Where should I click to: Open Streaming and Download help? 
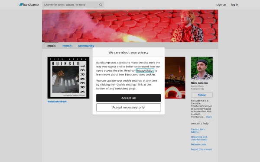(x=199, y=138)
